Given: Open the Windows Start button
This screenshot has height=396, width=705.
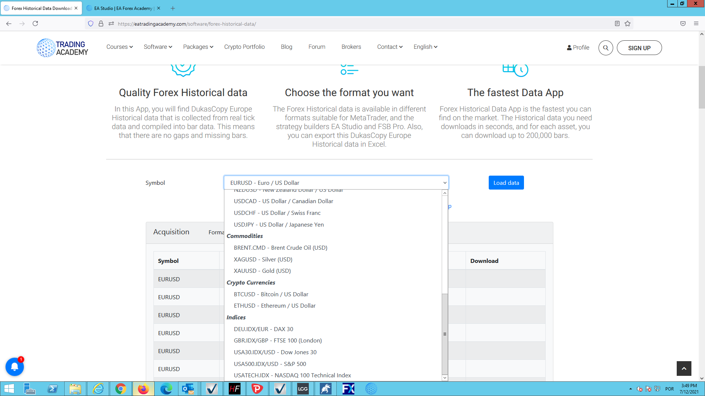Looking at the screenshot, I should (9, 389).
